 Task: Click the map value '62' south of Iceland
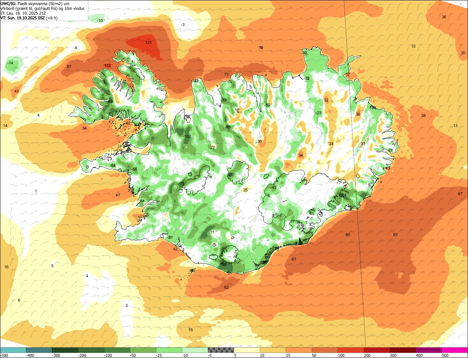[226, 287]
